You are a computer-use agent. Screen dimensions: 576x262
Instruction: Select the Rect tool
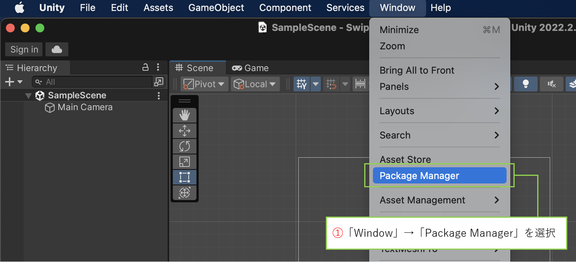pos(184,177)
